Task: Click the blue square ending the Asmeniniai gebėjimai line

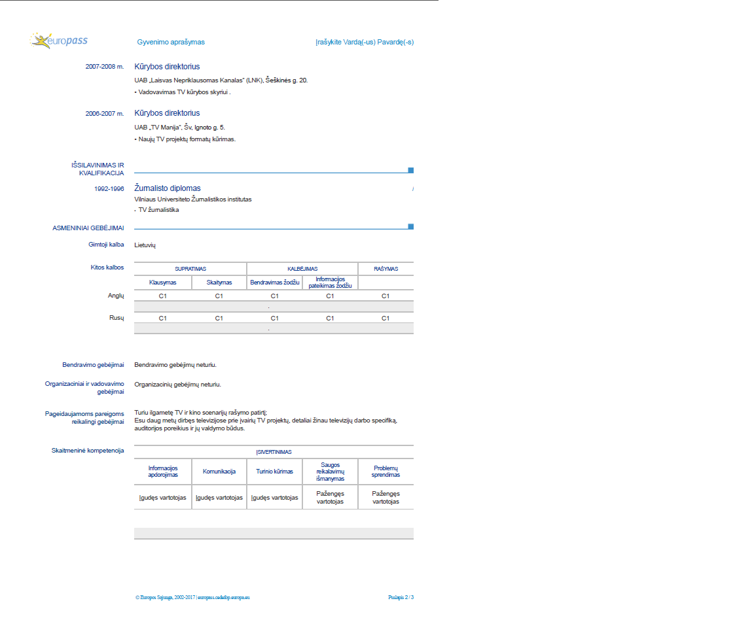Action: [410, 226]
